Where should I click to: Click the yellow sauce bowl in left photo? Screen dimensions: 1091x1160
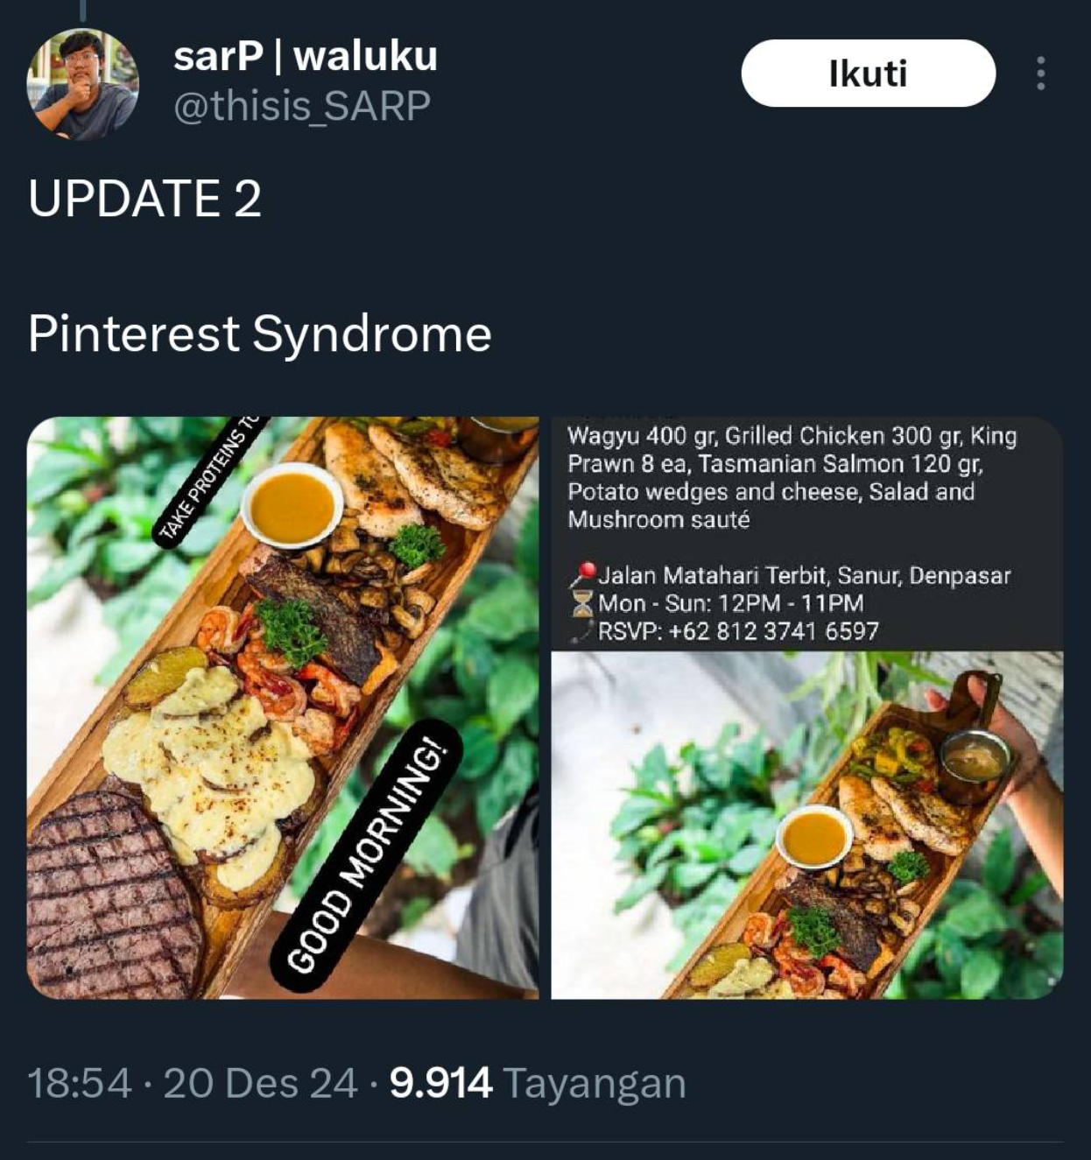(x=292, y=506)
